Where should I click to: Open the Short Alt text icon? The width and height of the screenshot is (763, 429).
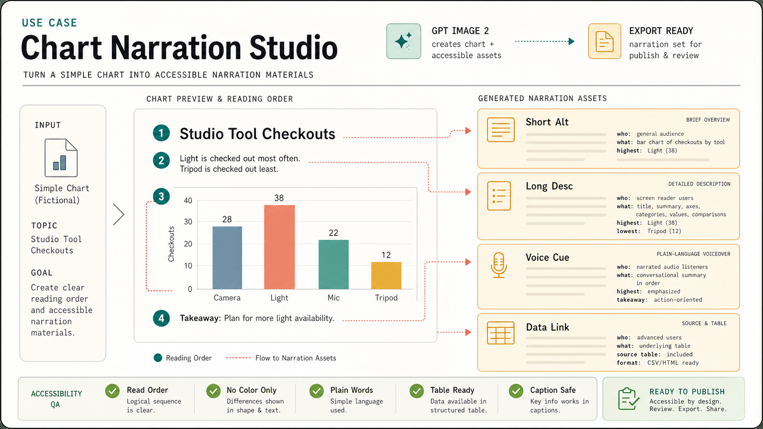click(x=501, y=130)
